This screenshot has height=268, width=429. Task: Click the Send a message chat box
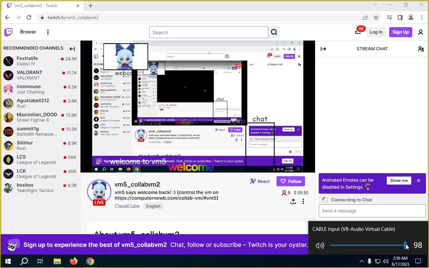click(372, 211)
